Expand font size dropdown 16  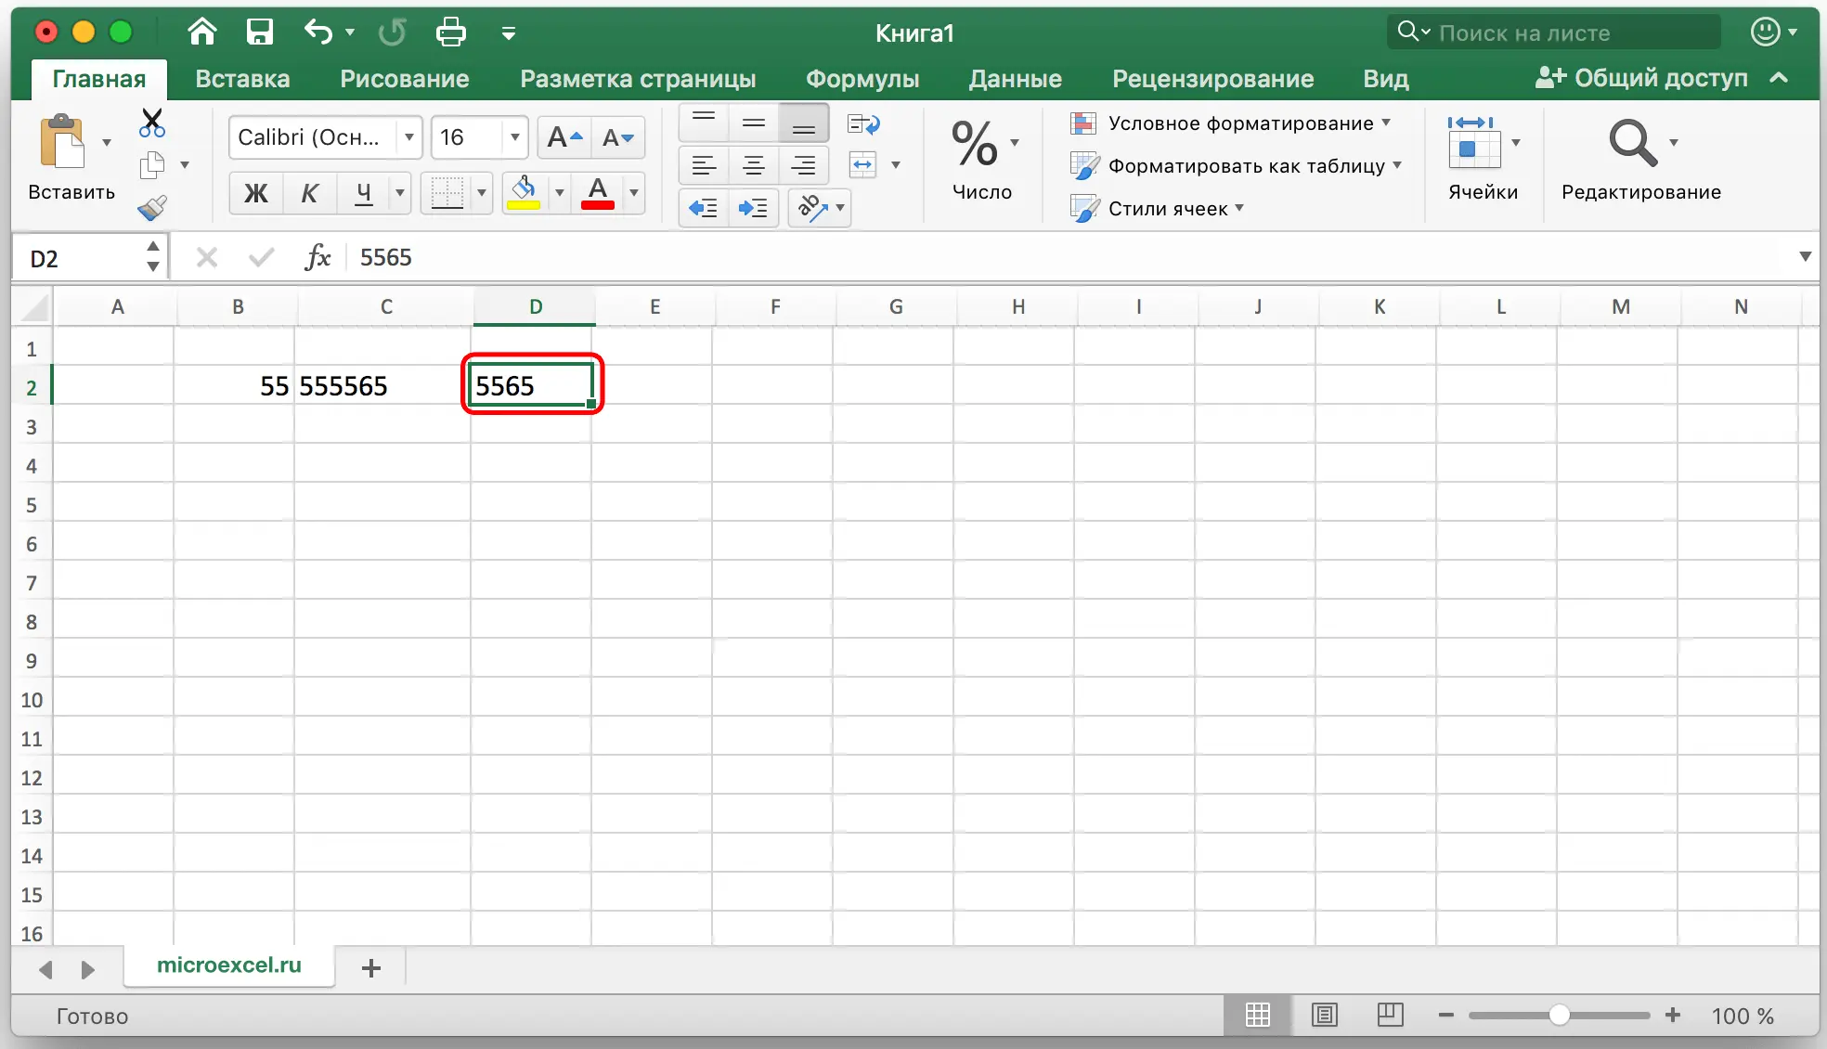tap(514, 137)
